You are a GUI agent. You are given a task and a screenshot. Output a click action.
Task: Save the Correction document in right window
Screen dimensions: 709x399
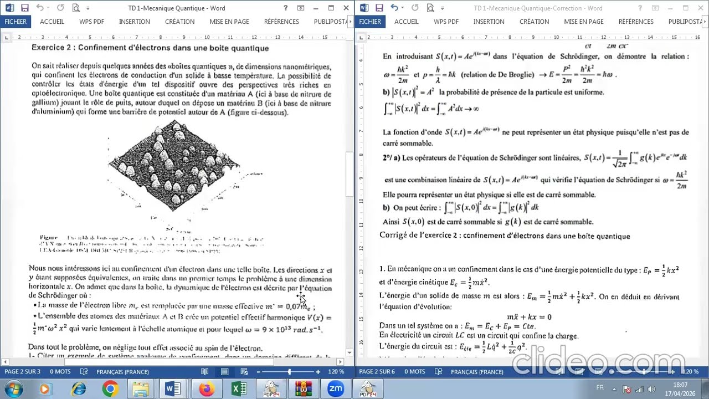point(379,8)
